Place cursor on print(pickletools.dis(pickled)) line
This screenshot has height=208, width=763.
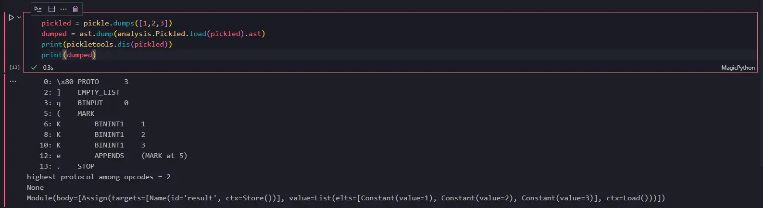(x=107, y=44)
